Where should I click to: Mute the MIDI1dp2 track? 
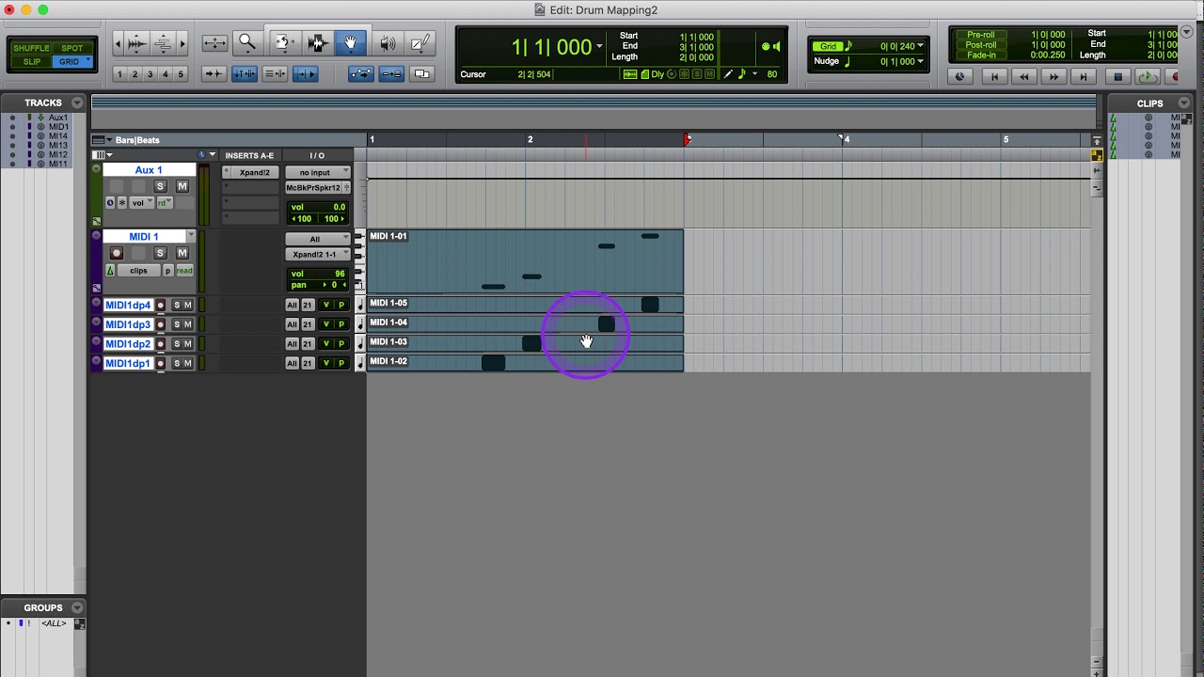tap(187, 344)
